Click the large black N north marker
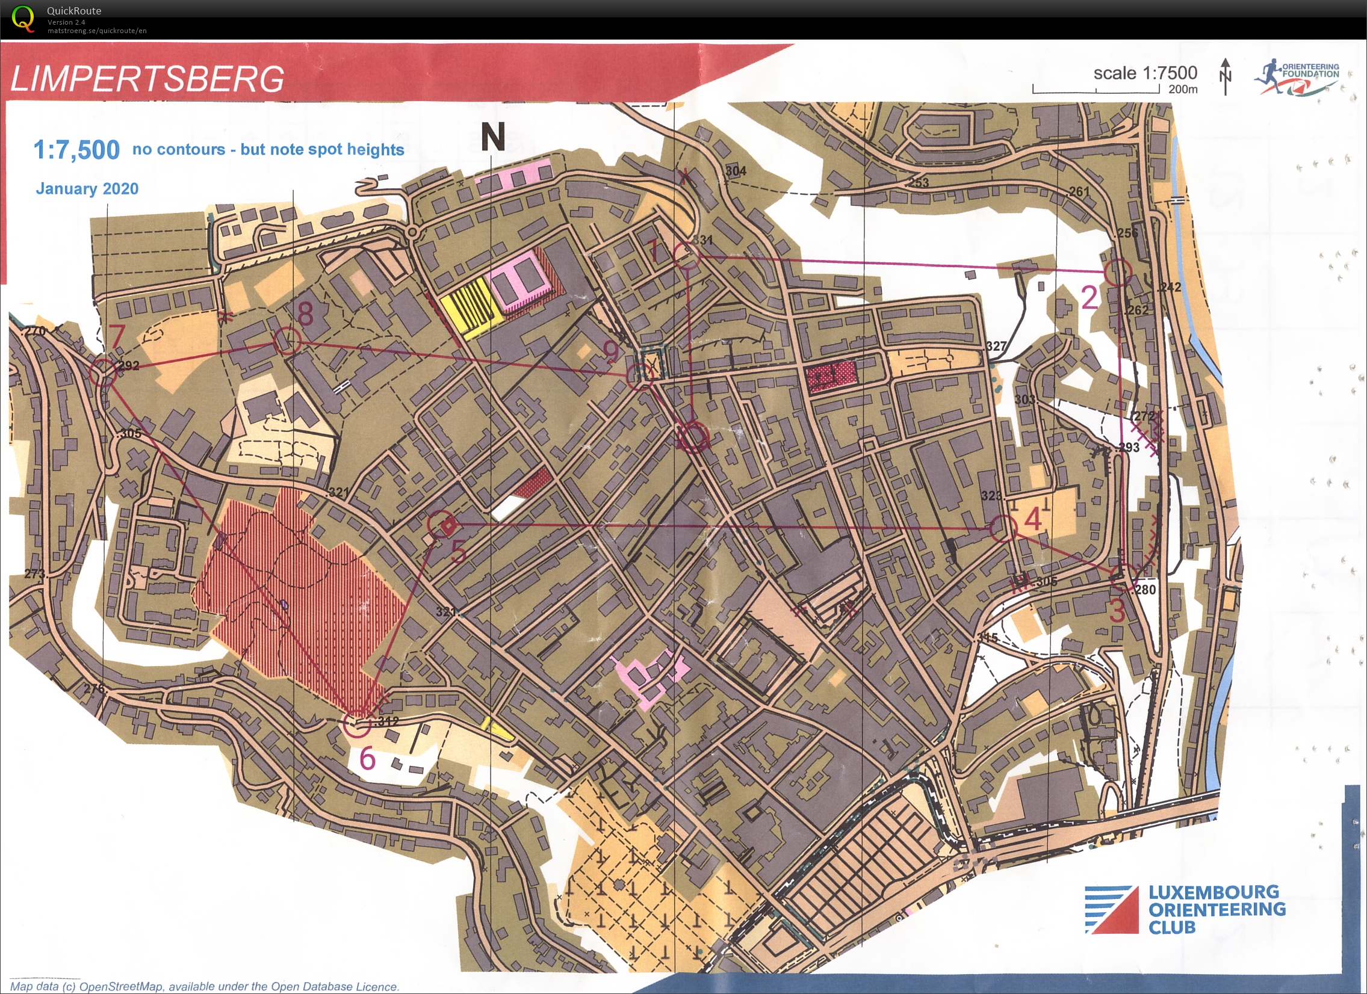 (492, 137)
